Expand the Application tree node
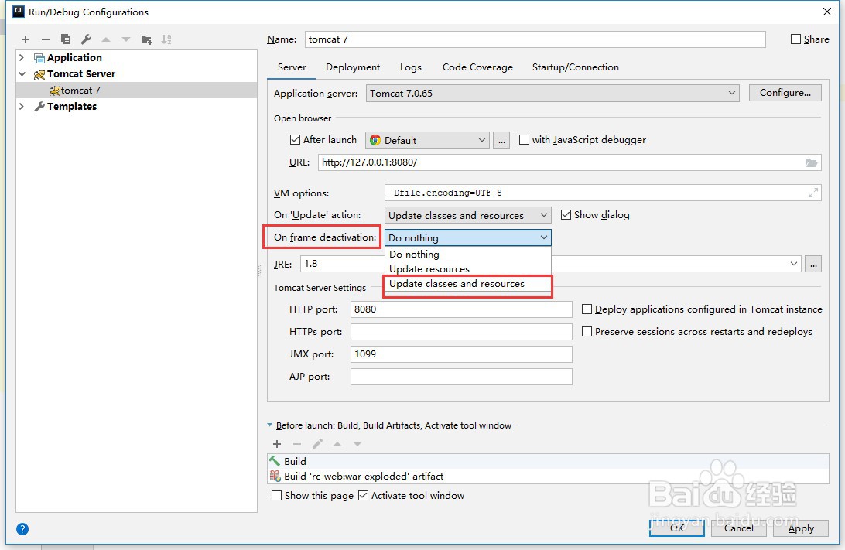 [x=22, y=57]
